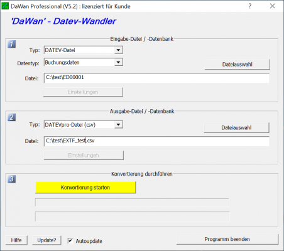This screenshot has width=284, height=251.
Task: Click the step 1 number icon
Action: (12, 44)
